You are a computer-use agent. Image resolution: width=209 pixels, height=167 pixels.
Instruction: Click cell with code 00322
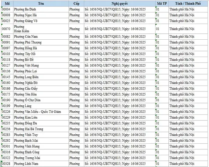(7, 158)
